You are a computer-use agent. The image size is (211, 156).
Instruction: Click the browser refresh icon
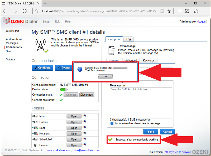(25, 11)
